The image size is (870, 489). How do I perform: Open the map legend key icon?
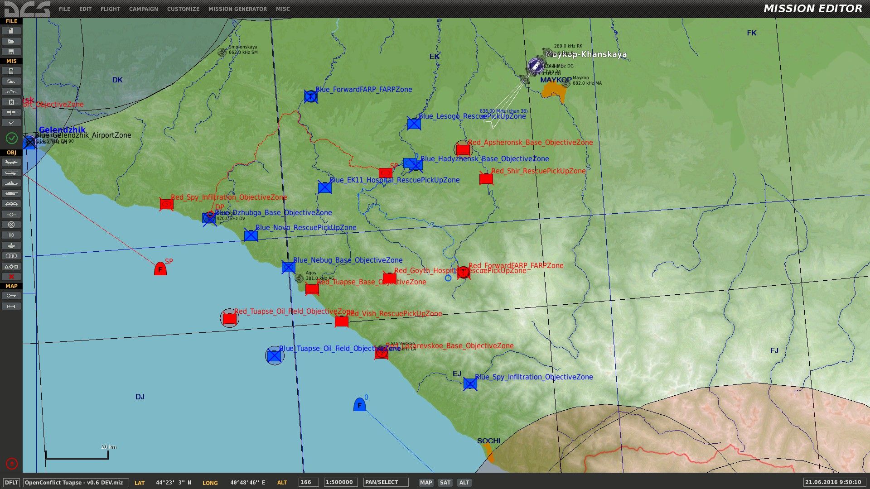(x=11, y=296)
